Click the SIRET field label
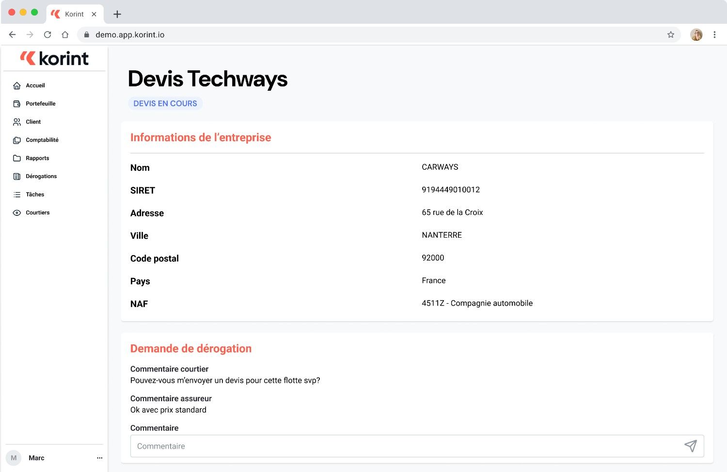This screenshot has height=472, width=727. coord(142,191)
